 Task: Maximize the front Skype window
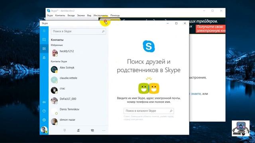click(x=176, y=23)
